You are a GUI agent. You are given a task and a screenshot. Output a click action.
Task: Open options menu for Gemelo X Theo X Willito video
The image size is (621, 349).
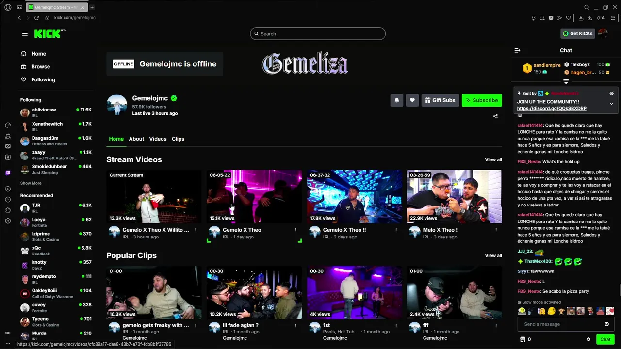point(196,230)
